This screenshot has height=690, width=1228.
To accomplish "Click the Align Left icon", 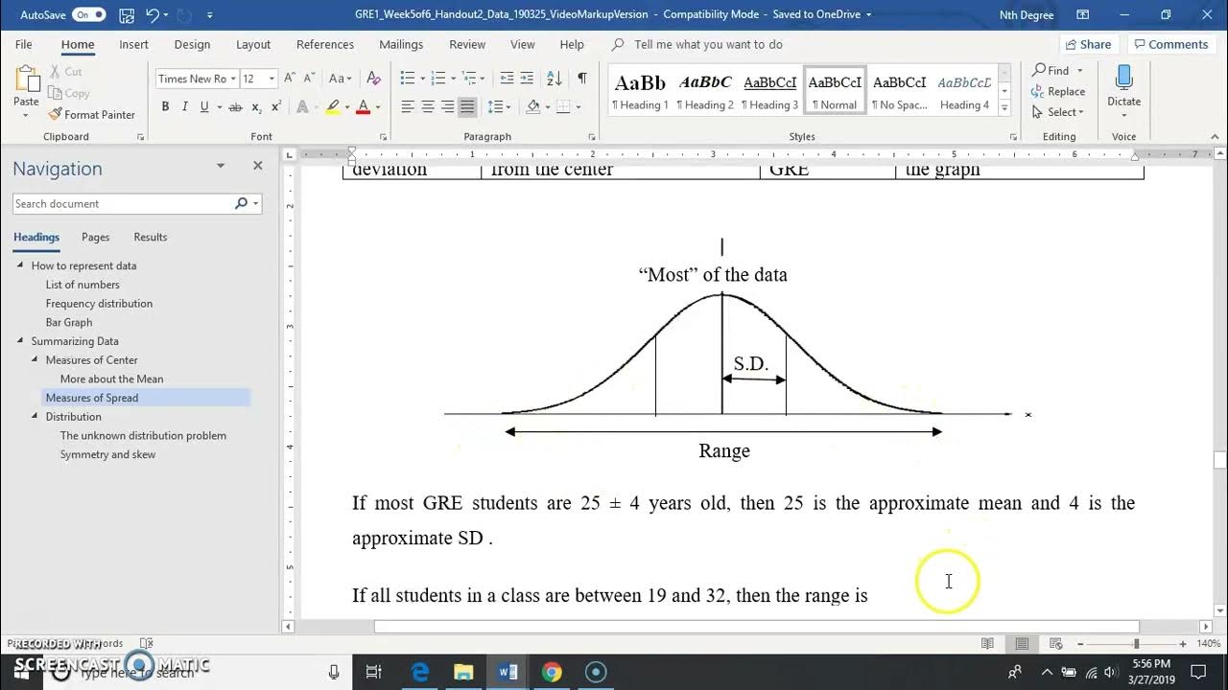I will pos(408,106).
